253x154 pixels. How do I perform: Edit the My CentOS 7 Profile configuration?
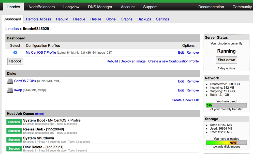tap(181, 53)
